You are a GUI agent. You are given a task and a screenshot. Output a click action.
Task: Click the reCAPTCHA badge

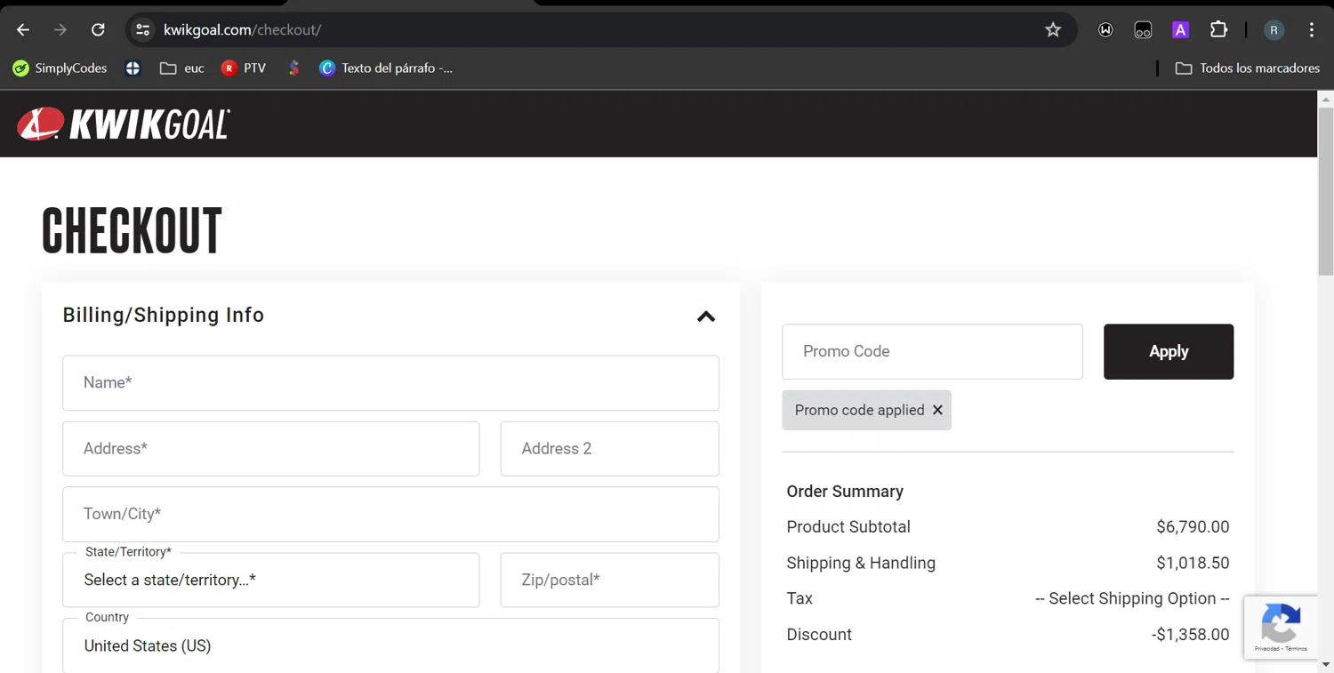1281,627
